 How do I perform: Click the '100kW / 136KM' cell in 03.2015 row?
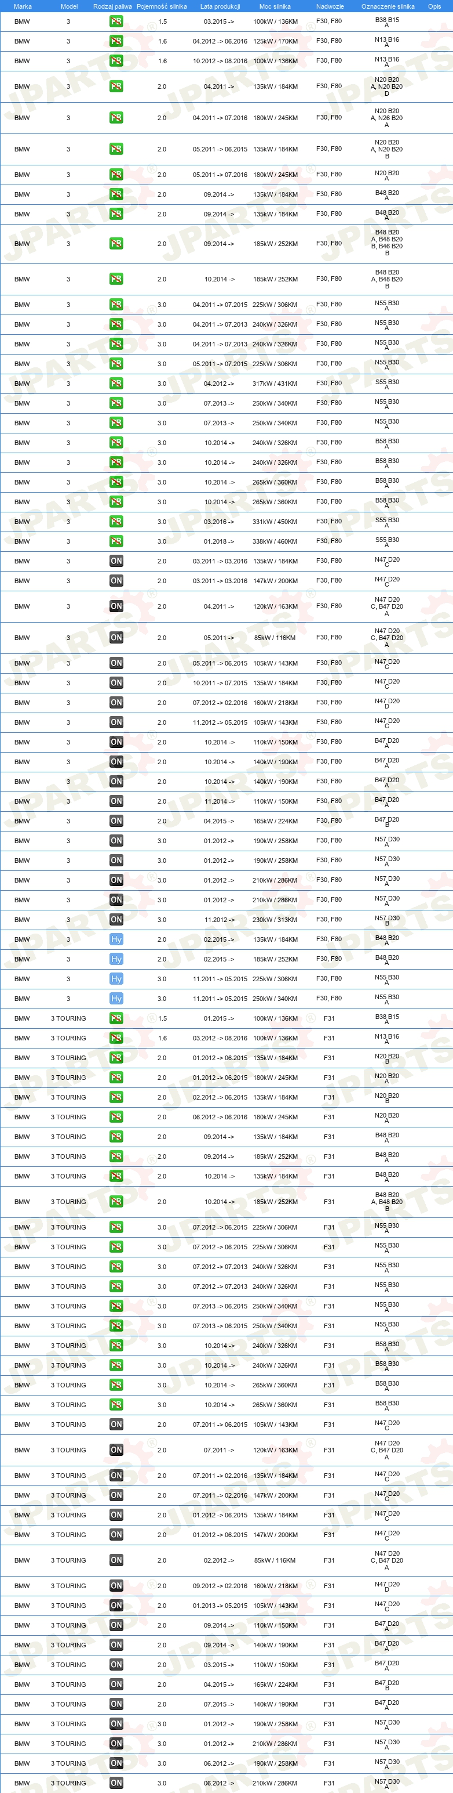pos(275,21)
